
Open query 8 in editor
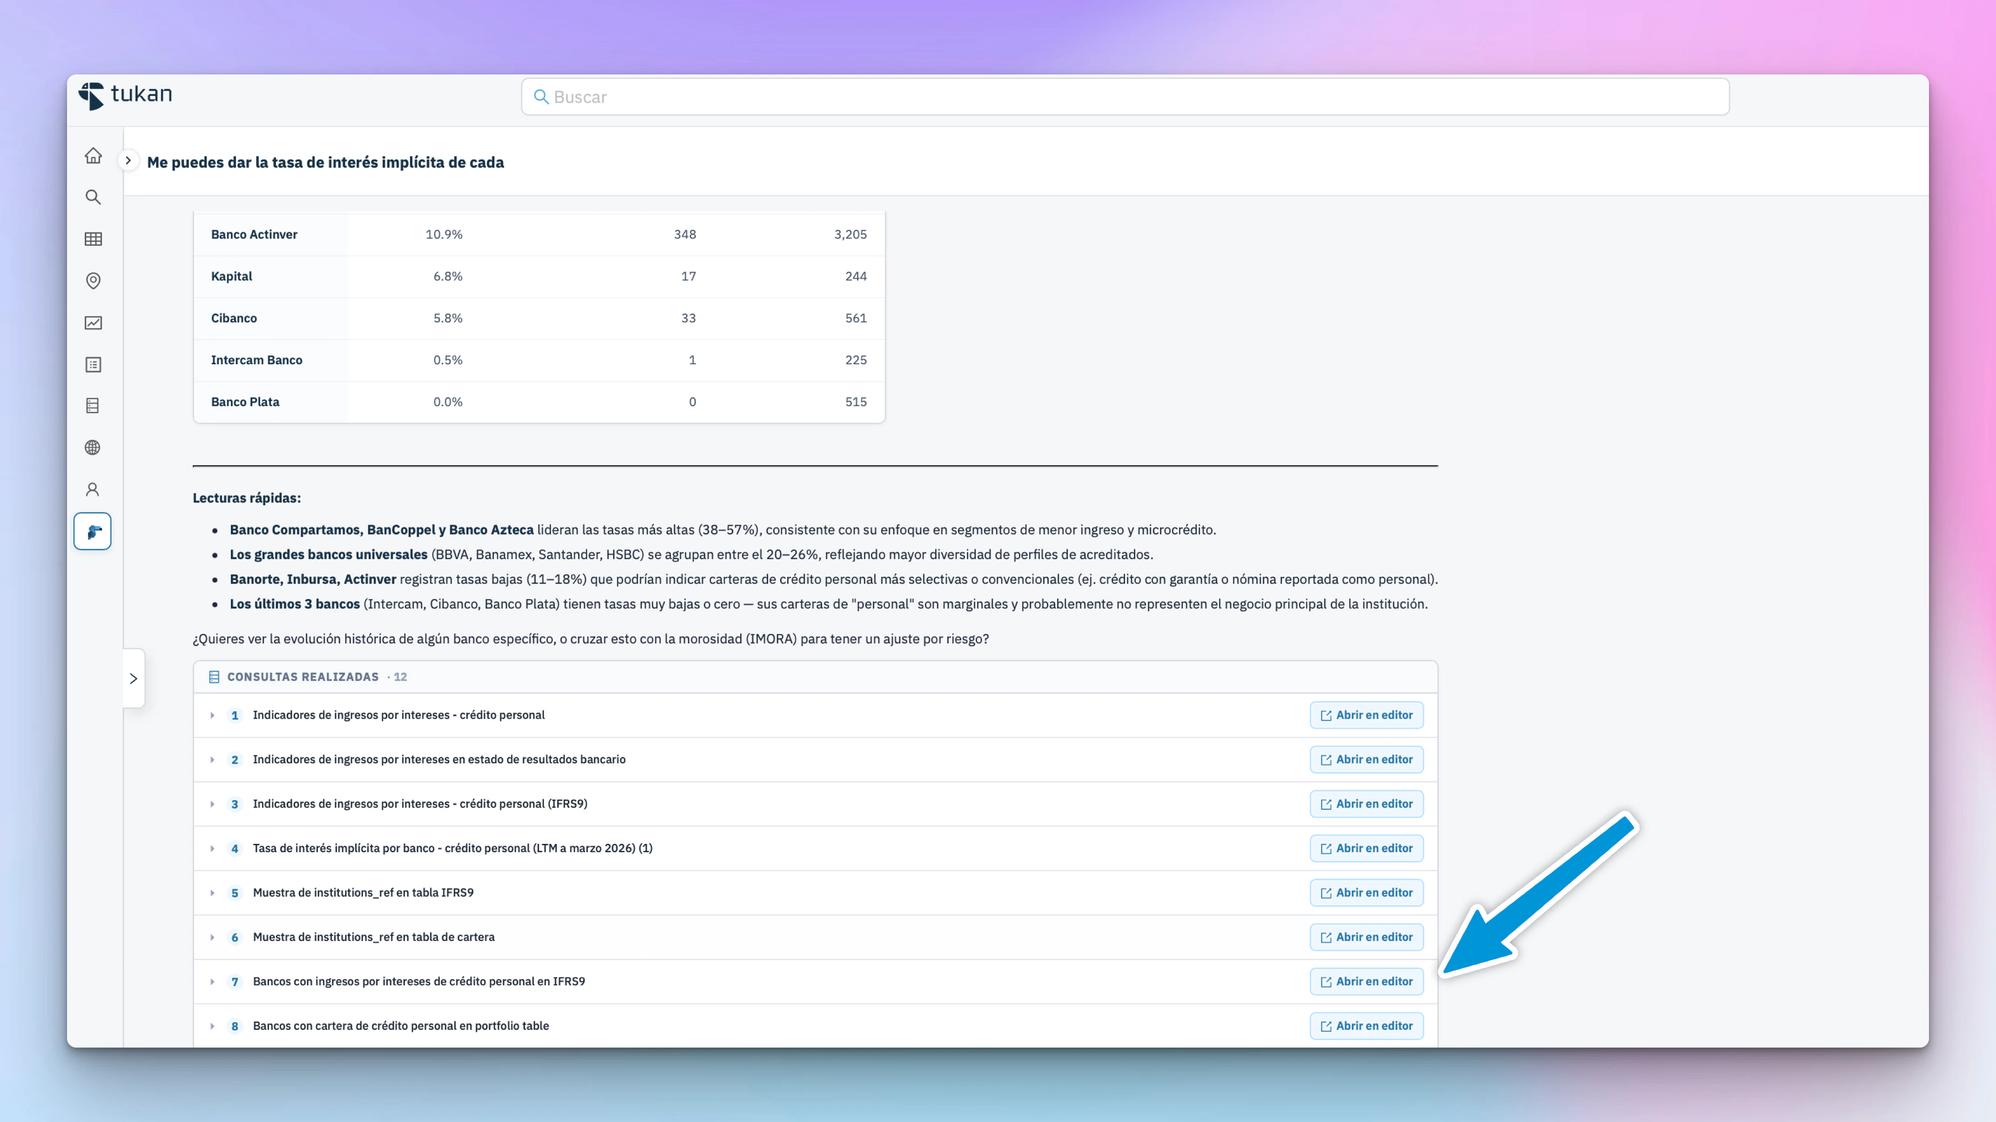tap(1366, 1026)
